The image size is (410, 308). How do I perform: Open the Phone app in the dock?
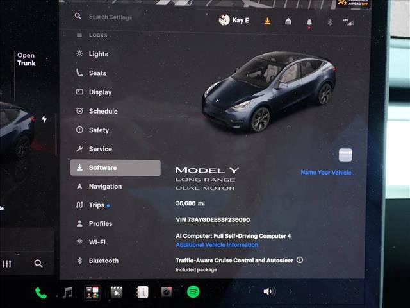[41, 293]
